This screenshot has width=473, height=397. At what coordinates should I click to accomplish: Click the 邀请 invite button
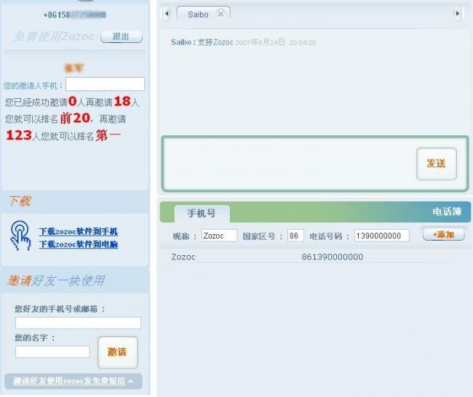point(118,352)
